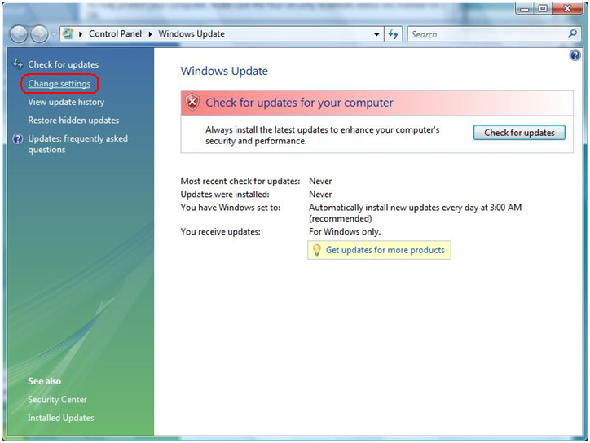Viewport: 590px width, 443px height.
Task: Click the red shield error icon
Action: 192,102
